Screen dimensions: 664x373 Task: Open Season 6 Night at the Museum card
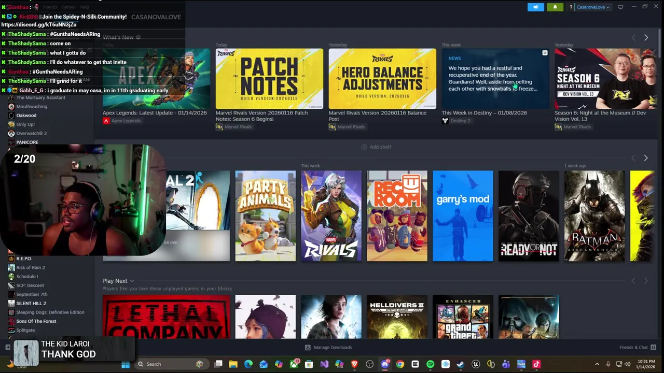coord(605,79)
